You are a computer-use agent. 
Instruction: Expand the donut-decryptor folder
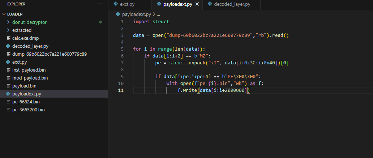pos(29,22)
